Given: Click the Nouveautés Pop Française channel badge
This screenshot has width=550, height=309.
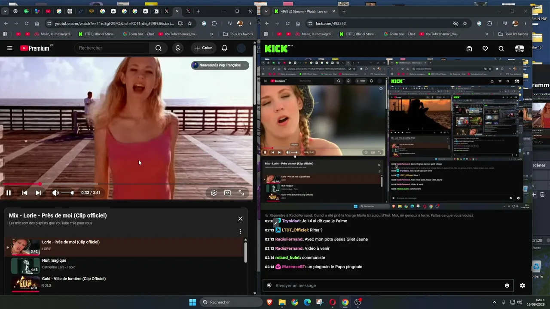Looking at the screenshot, I should point(220,65).
